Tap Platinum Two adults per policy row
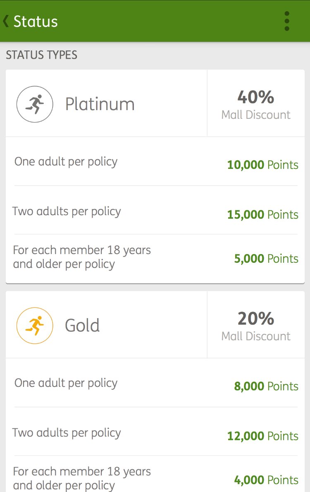The height and width of the screenshot is (492, 310). point(155,210)
